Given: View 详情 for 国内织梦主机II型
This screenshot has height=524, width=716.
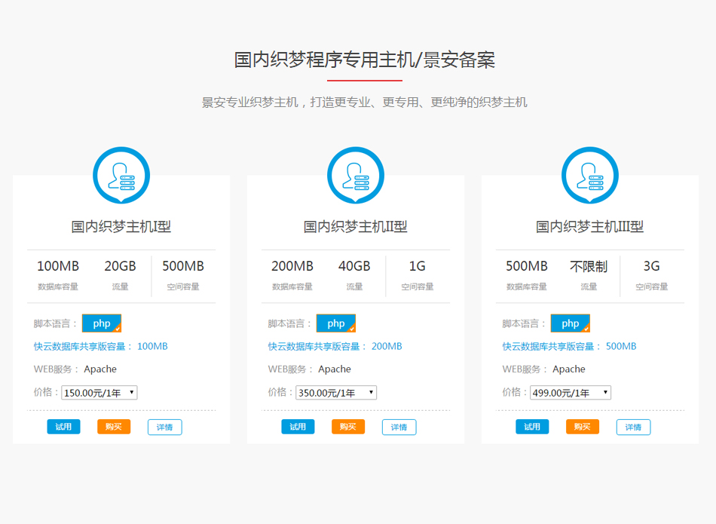Looking at the screenshot, I should (x=399, y=427).
